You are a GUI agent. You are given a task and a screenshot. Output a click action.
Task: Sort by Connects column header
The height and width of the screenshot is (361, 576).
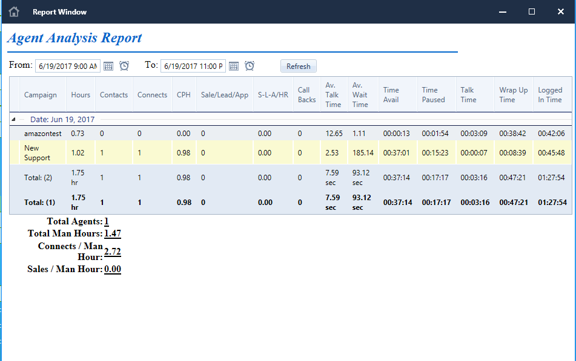[x=152, y=95]
